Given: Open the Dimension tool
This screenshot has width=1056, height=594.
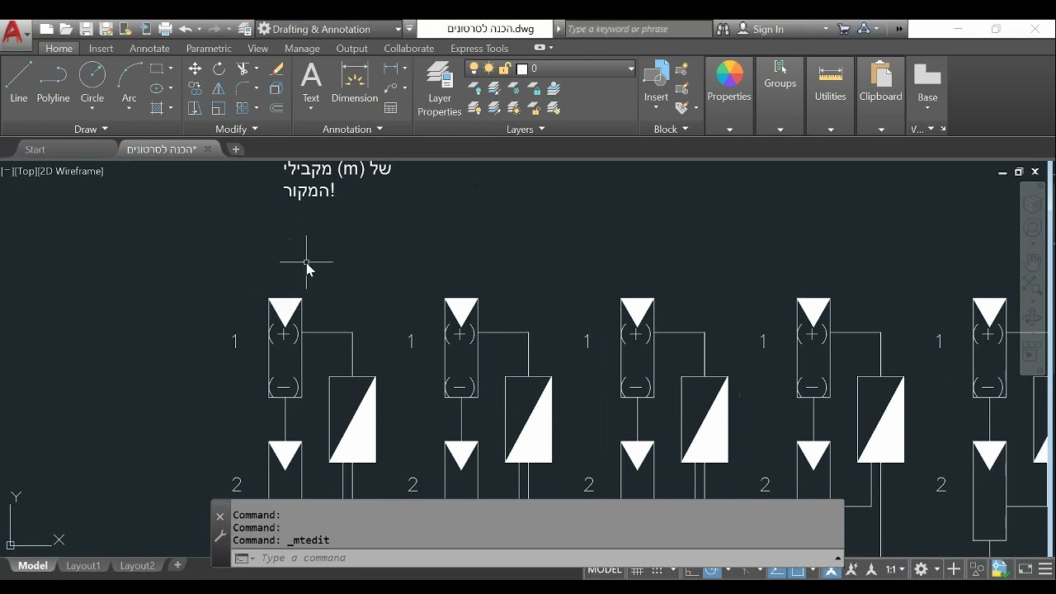Looking at the screenshot, I should click(x=355, y=82).
